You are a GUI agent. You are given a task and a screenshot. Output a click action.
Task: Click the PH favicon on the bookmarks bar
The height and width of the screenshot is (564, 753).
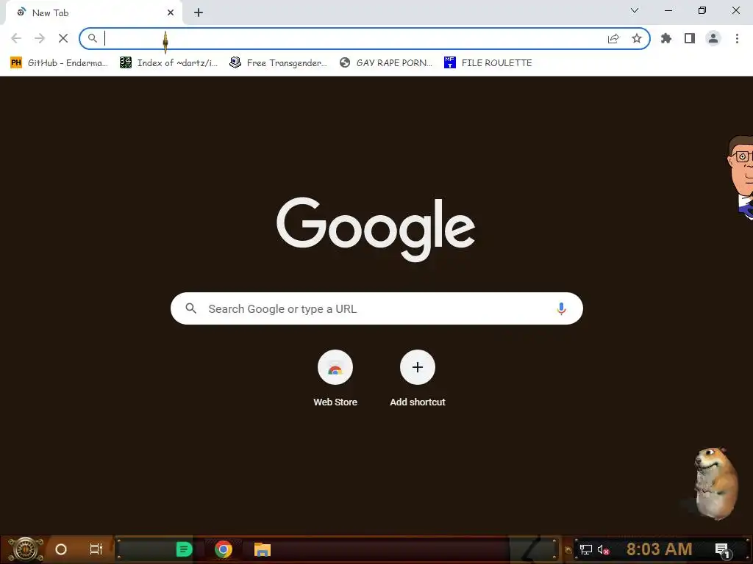coord(16,63)
